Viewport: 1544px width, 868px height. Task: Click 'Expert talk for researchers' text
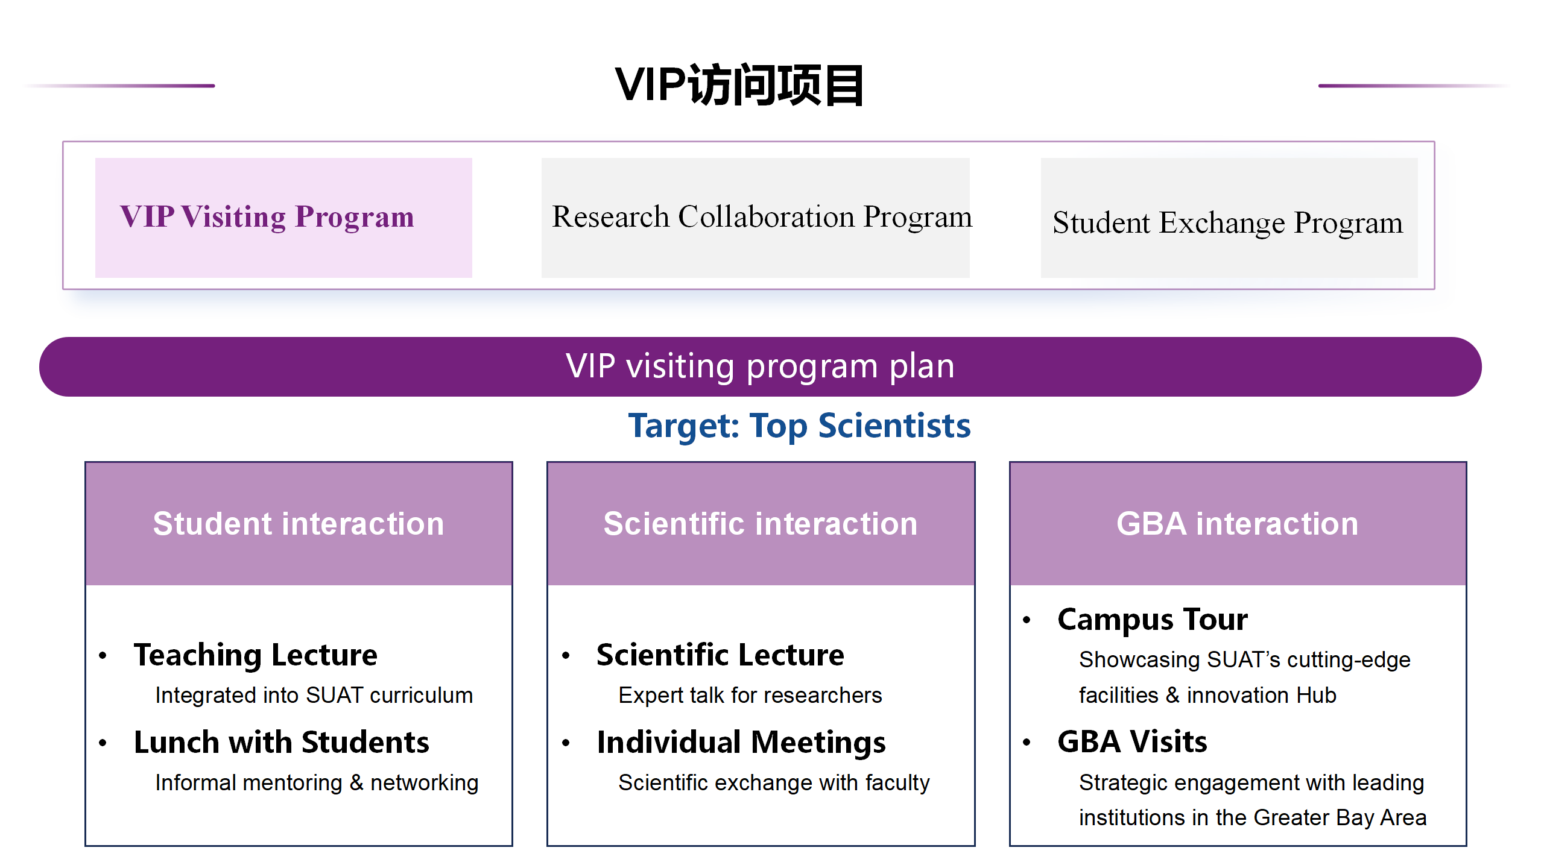pyautogui.click(x=750, y=696)
